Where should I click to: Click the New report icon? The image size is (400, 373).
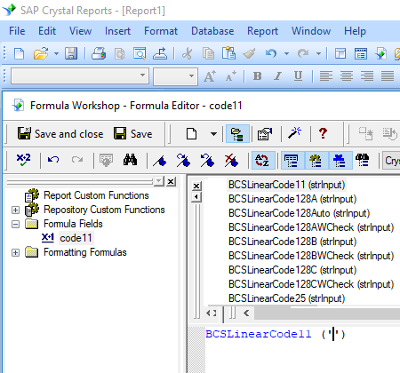[x=20, y=54]
